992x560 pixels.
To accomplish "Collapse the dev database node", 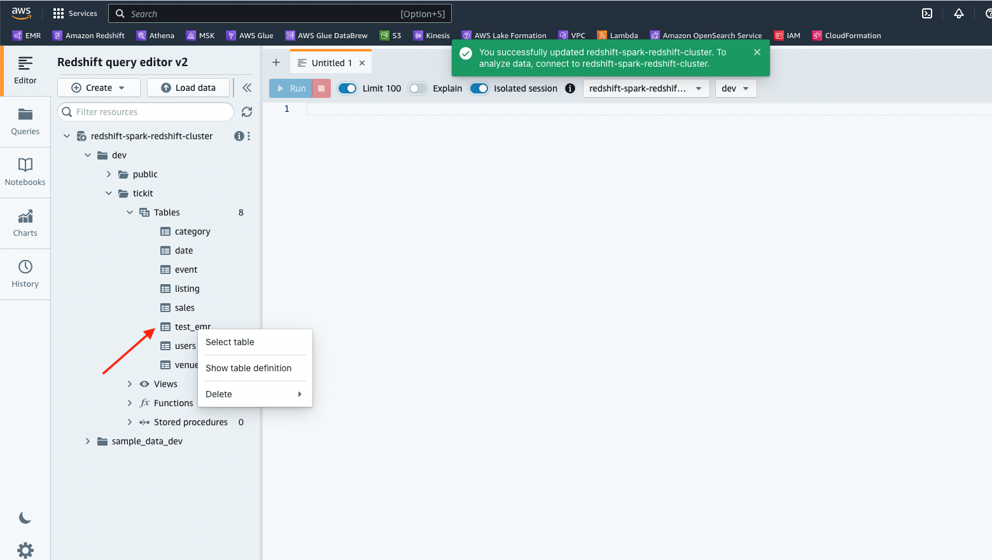I will (x=88, y=155).
